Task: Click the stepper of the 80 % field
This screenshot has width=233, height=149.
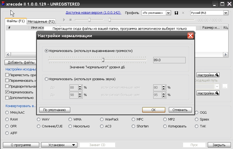Action: (x=163, y=88)
